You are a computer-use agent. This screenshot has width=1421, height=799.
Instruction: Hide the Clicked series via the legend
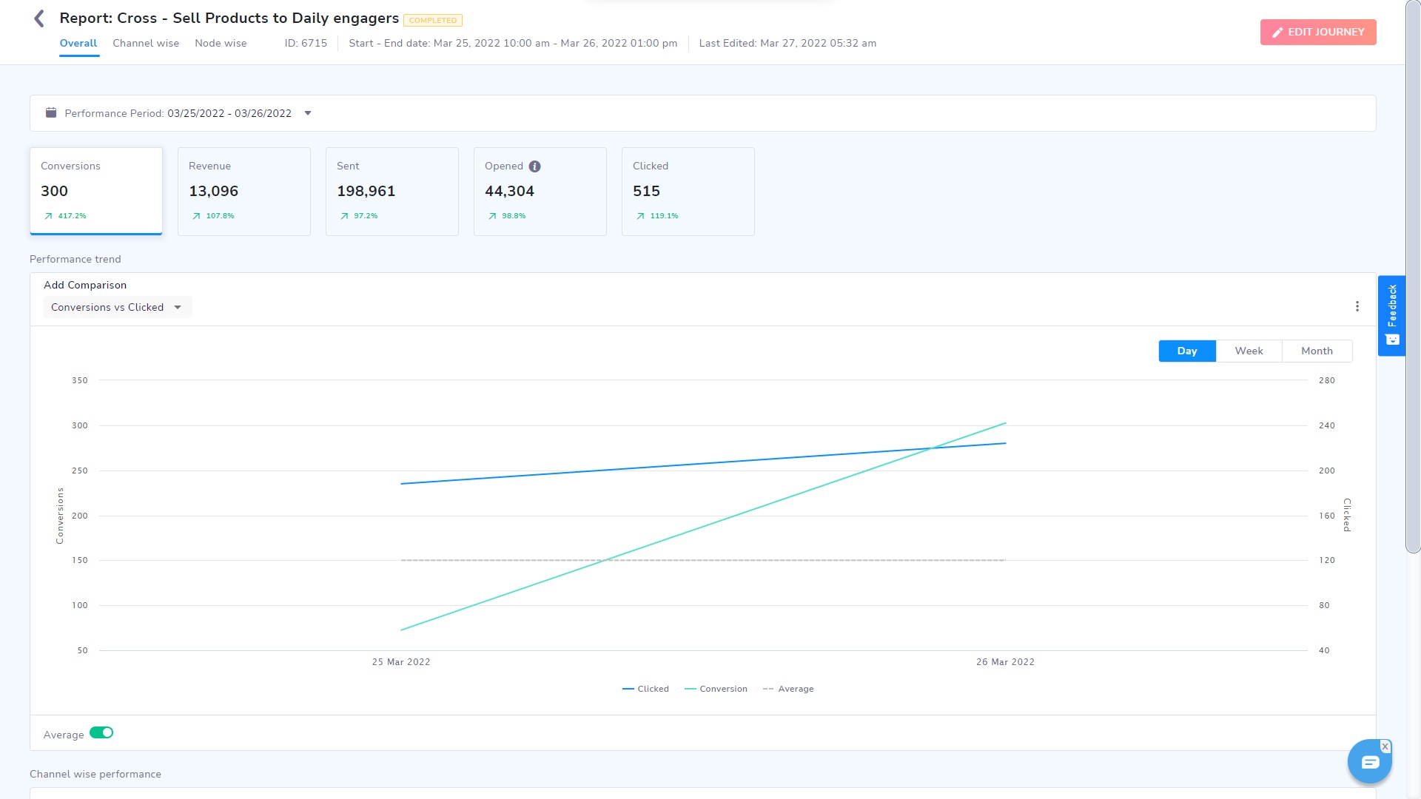coord(645,689)
